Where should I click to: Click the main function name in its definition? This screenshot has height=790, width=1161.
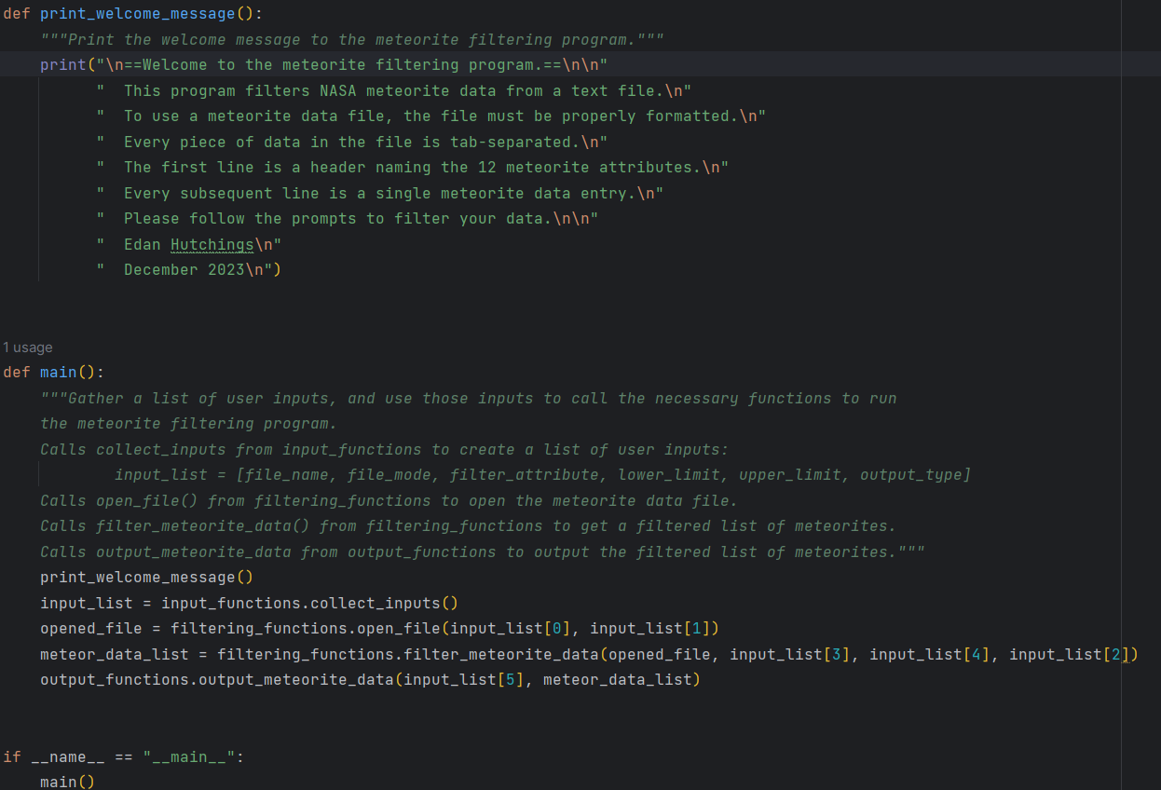[58, 373]
